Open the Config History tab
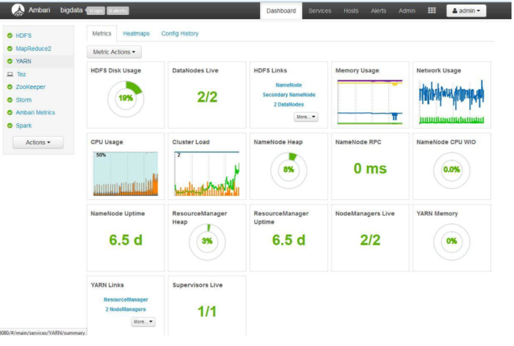This screenshot has width=514, height=346. tap(180, 33)
